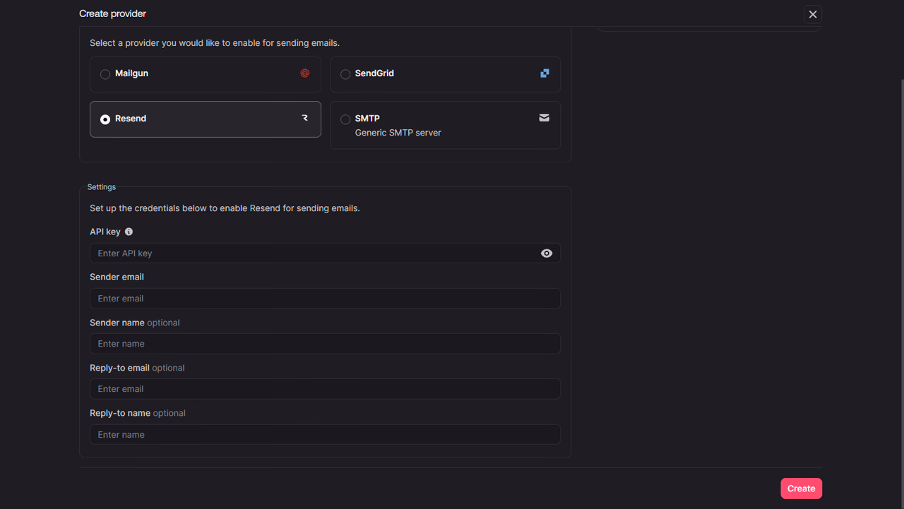This screenshot has width=904, height=509.
Task: Click the Resend logo icon
Action: (305, 118)
